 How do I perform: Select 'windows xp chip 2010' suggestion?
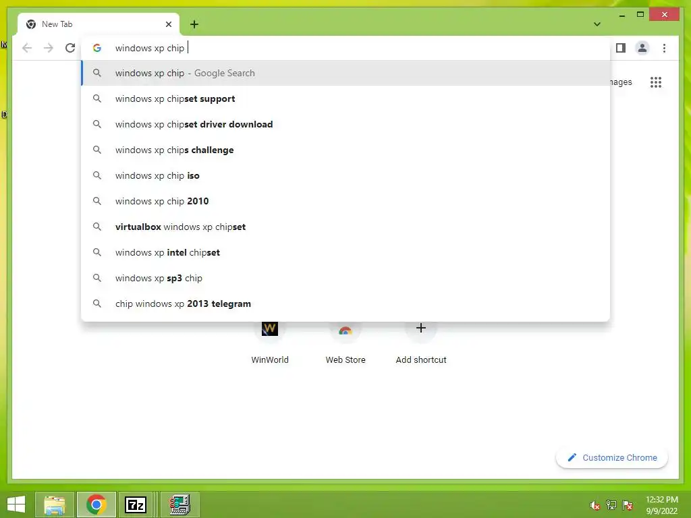coord(345,201)
